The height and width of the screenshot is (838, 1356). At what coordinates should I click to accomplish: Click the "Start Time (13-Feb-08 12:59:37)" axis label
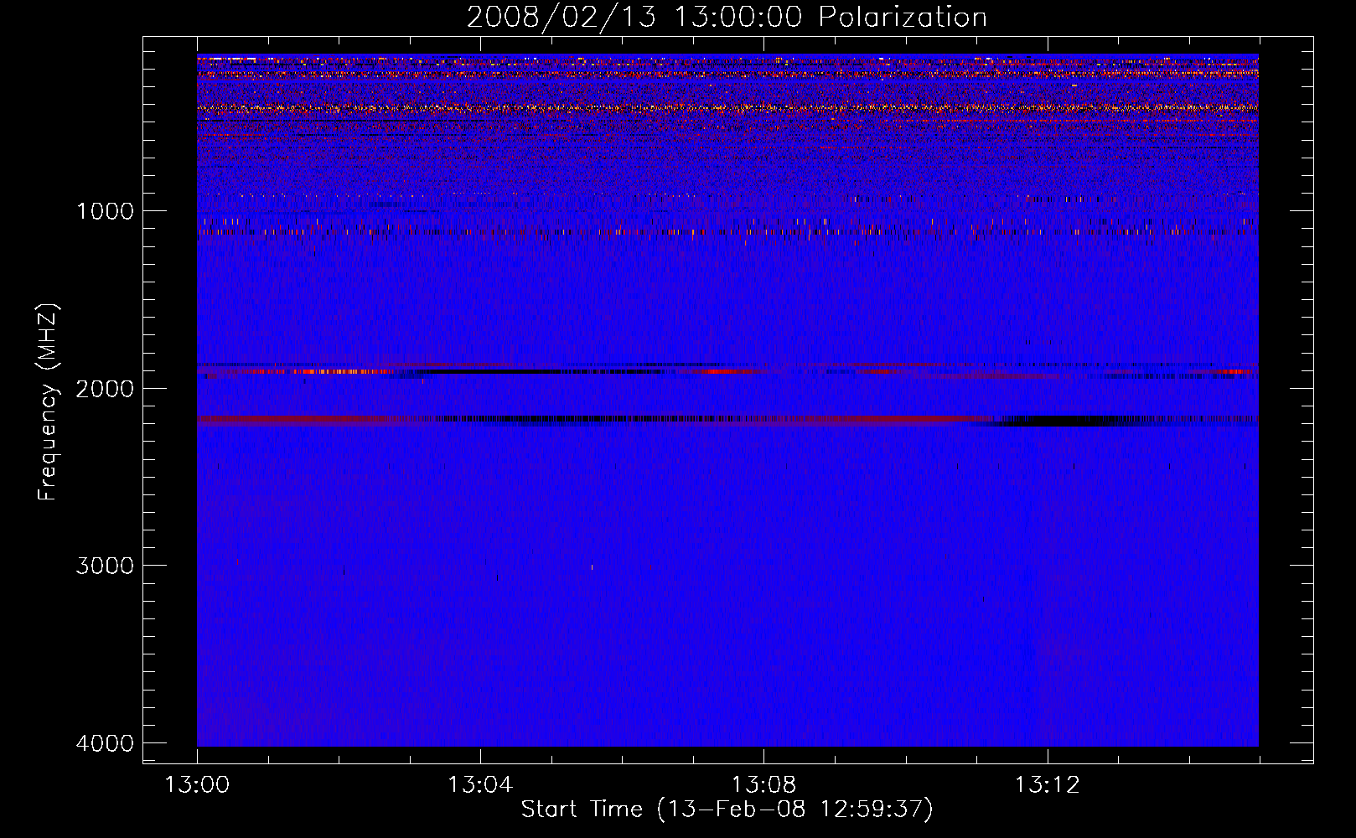(x=727, y=810)
